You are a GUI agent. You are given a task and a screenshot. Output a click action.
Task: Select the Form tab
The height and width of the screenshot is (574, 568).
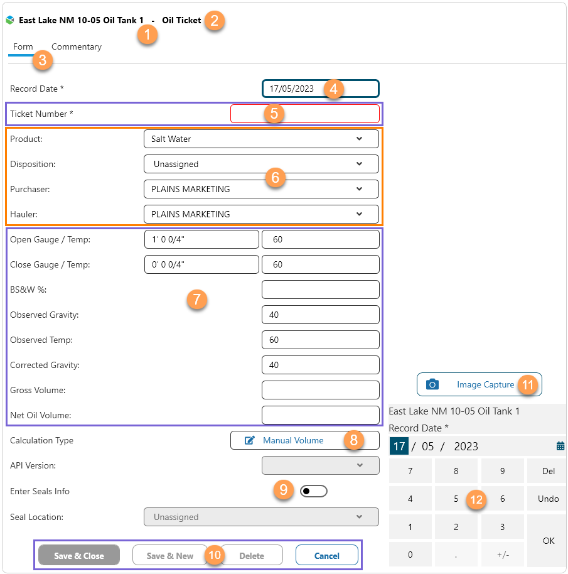[x=23, y=47]
